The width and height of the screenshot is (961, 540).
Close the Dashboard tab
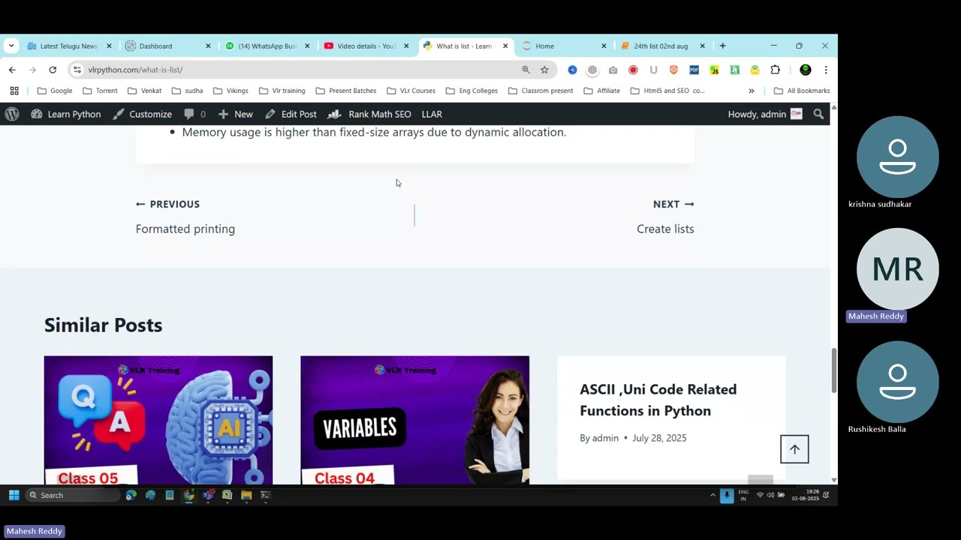pos(208,46)
